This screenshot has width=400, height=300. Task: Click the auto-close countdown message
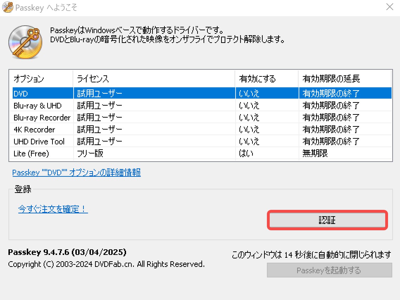tap(311, 254)
